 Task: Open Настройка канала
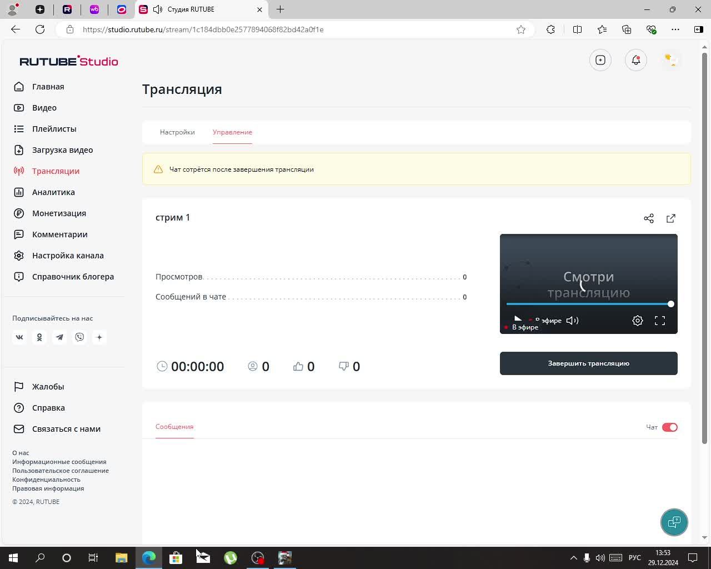59,256
